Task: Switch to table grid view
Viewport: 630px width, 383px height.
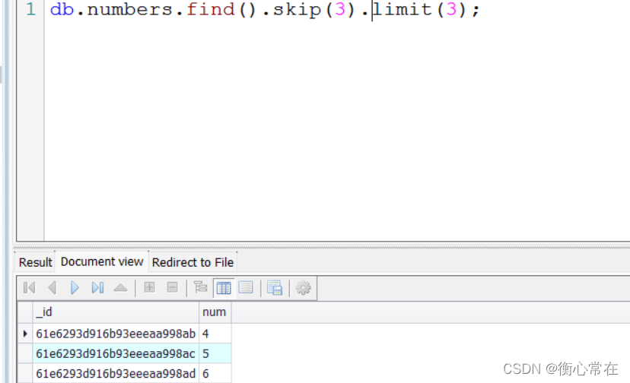Action: (x=224, y=288)
